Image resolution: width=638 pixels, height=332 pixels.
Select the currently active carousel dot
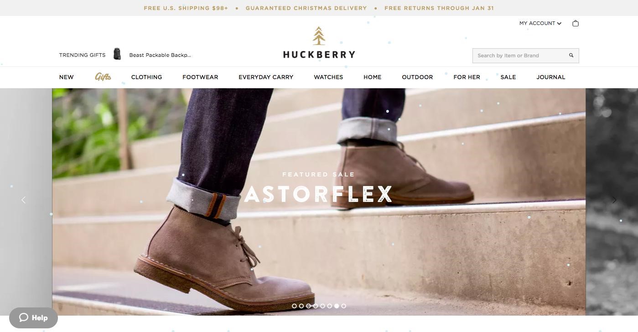click(x=337, y=306)
